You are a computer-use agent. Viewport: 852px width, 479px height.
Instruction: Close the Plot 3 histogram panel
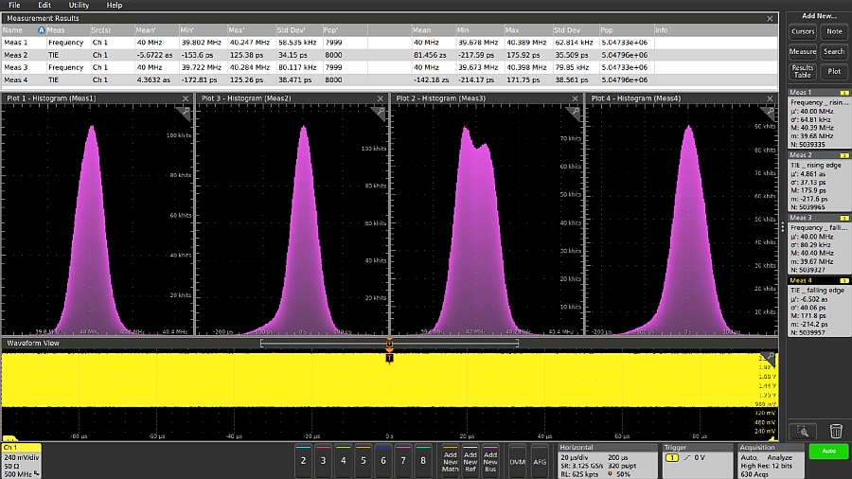380,98
